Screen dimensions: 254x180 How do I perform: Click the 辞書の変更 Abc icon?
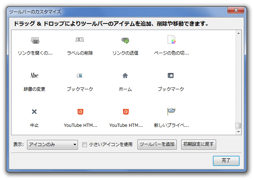pos(34,75)
